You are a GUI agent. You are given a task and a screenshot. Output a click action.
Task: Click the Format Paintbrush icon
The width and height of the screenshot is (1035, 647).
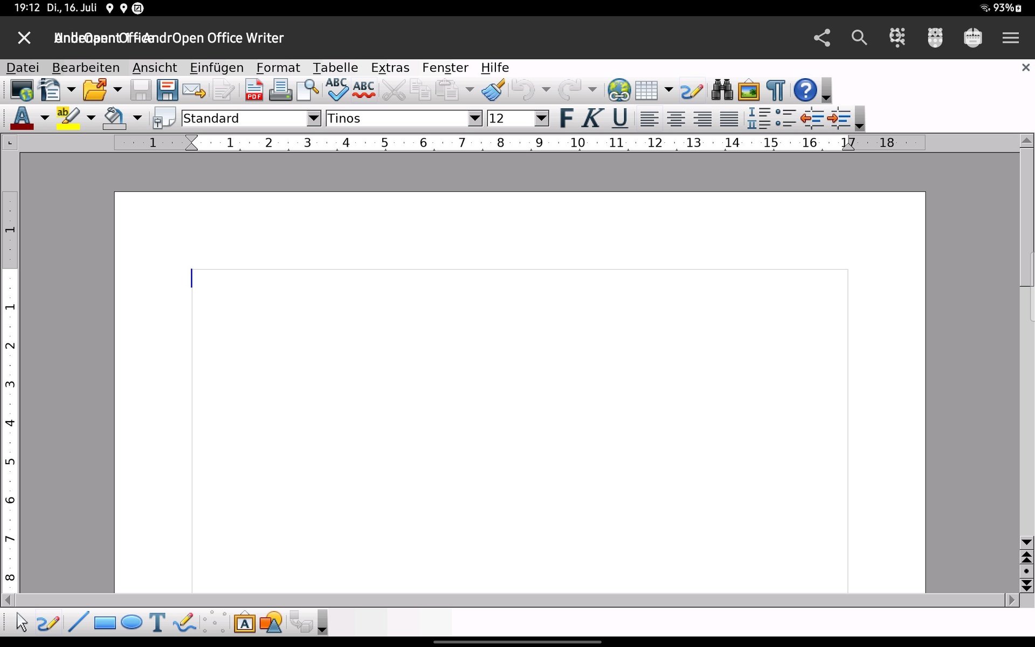point(493,90)
